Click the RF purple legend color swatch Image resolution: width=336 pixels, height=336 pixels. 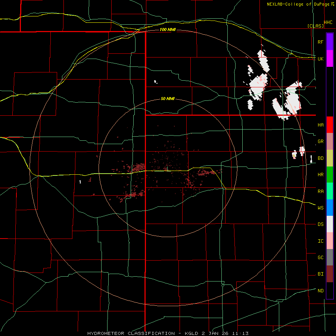(x=330, y=42)
